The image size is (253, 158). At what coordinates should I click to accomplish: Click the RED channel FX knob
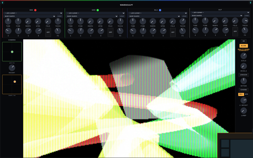(58, 31)
